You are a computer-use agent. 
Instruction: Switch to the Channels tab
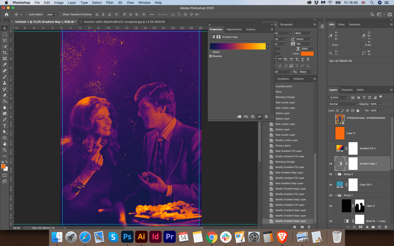[347, 90]
